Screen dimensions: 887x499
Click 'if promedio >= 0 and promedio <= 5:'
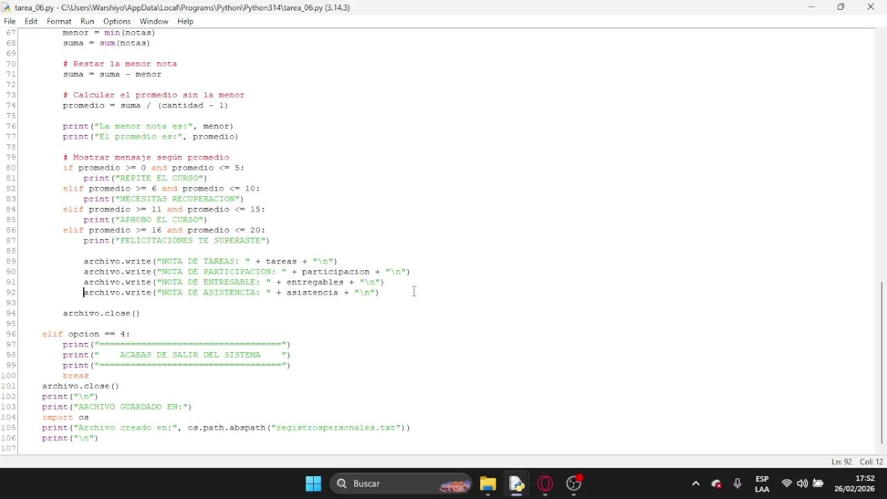click(153, 168)
